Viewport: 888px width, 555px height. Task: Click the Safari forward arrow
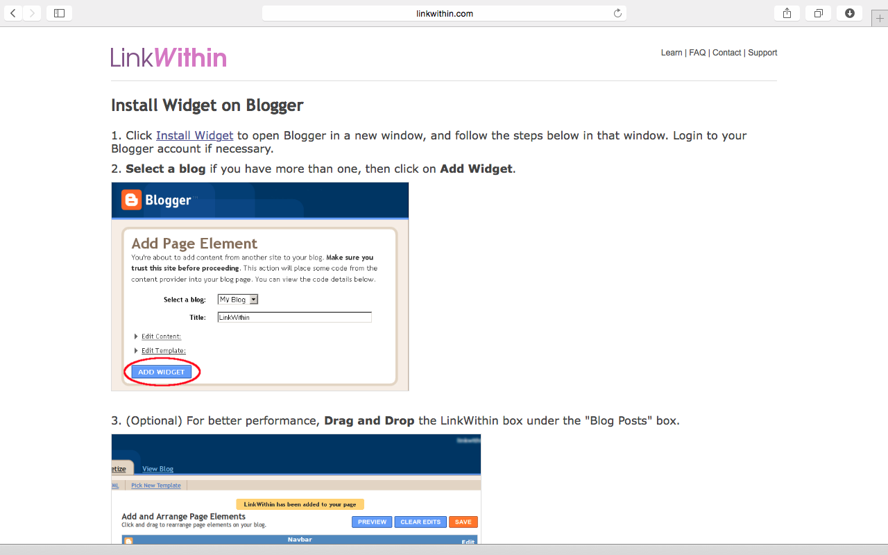32,13
